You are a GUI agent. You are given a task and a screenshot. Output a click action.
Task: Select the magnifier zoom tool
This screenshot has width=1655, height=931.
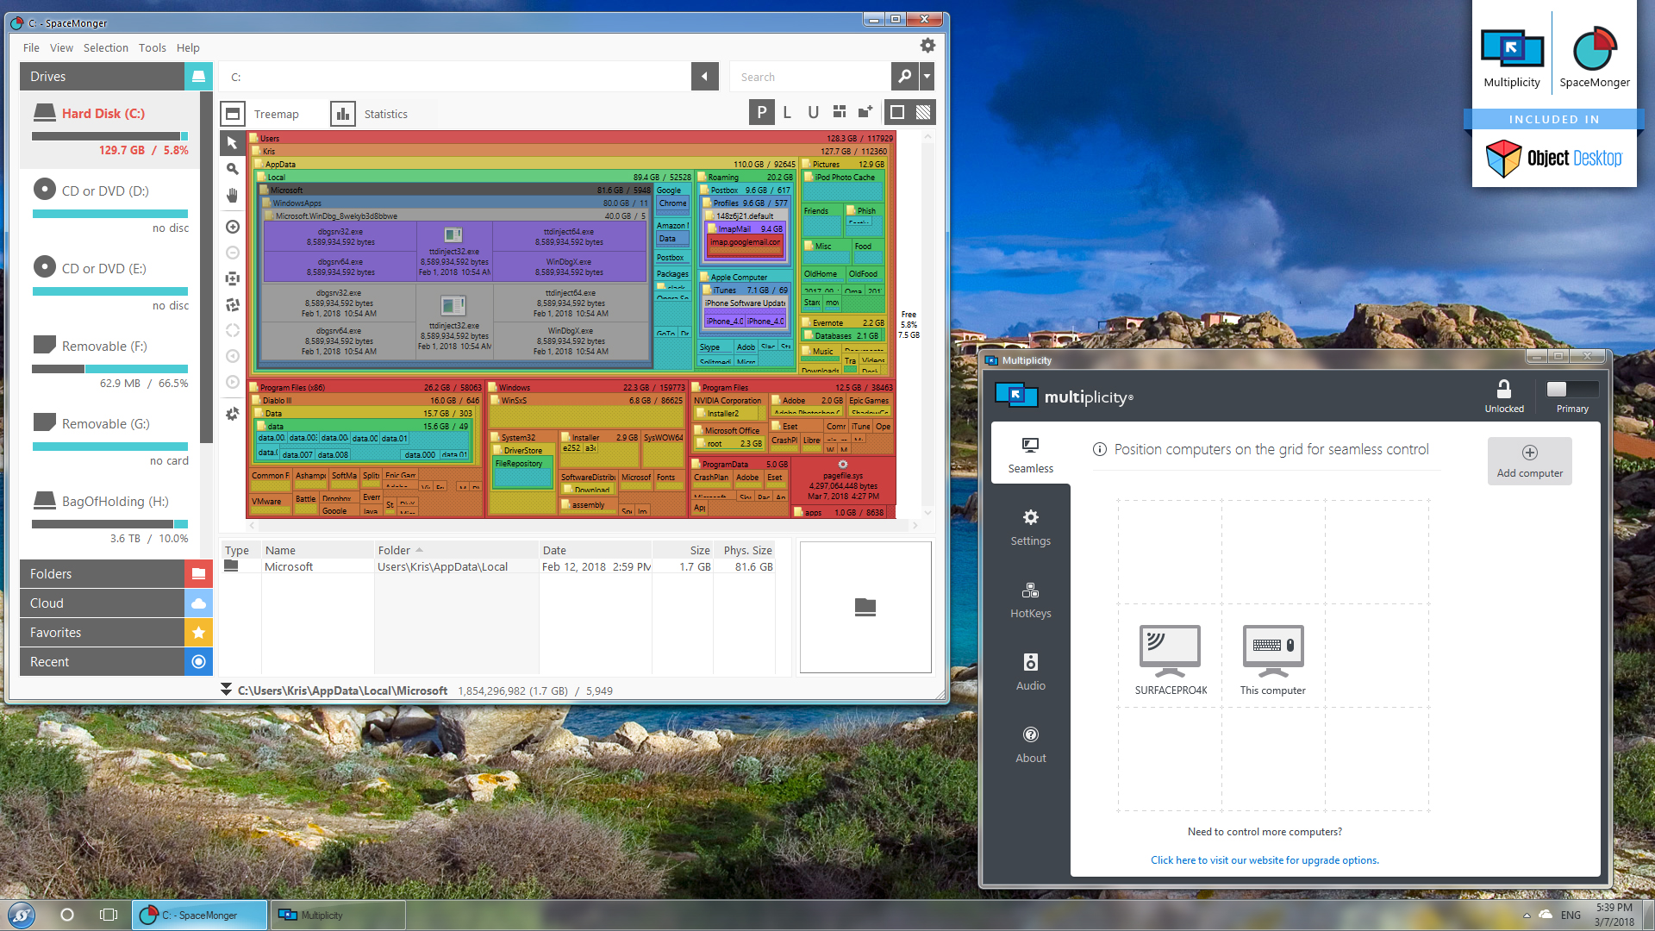click(232, 169)
